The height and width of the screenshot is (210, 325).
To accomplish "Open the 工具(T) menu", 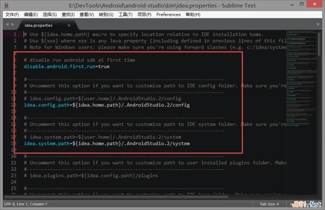I will coord(126,15).
